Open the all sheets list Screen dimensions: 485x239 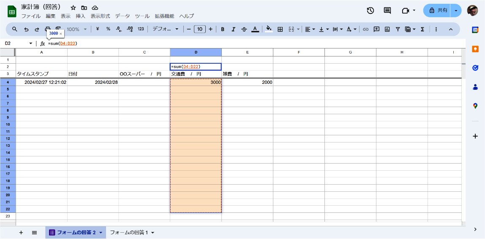point(34,233)
